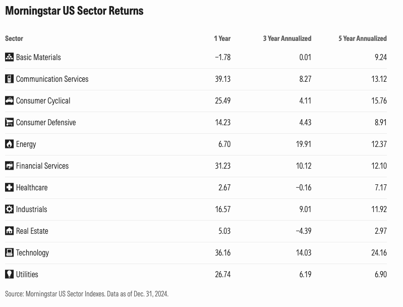The width and height of the screenshot is (403, 307).
Task: Click the Energy sector name
Action: (x=26, y=144)
